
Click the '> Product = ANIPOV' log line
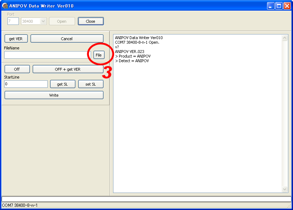[133, 56]
